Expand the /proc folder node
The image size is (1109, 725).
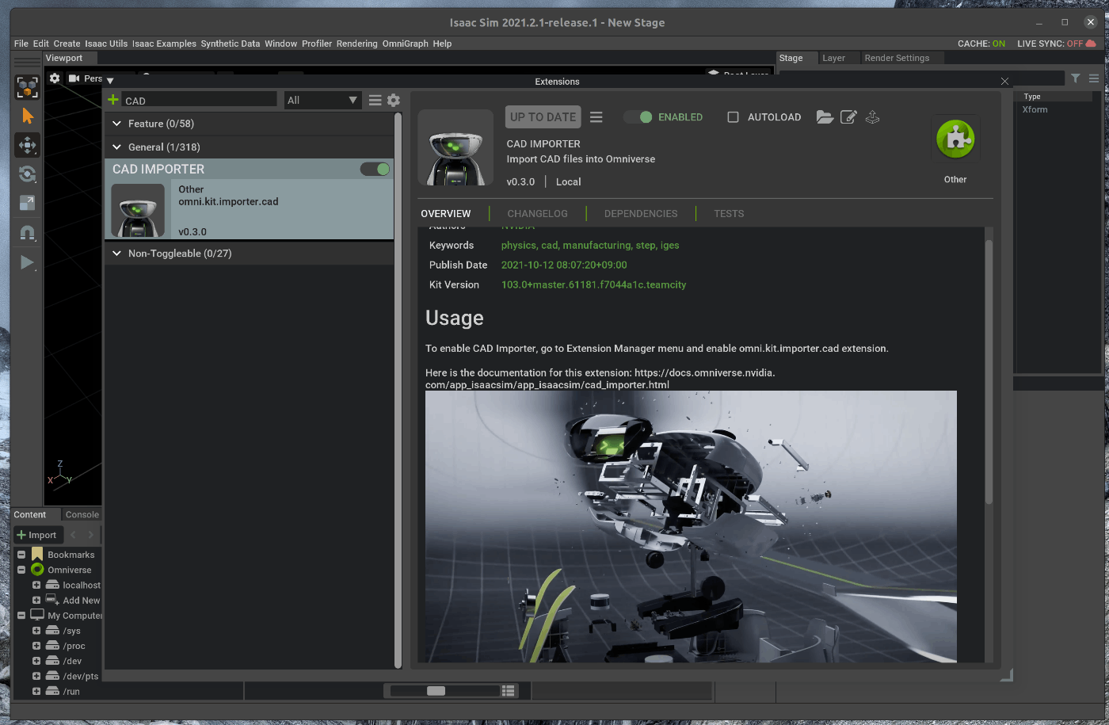pyautogui.click(x=36, y=646)
